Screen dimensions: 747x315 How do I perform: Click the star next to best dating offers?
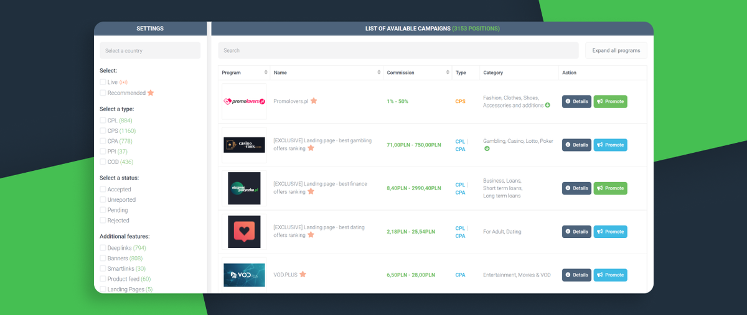point(311,235)
